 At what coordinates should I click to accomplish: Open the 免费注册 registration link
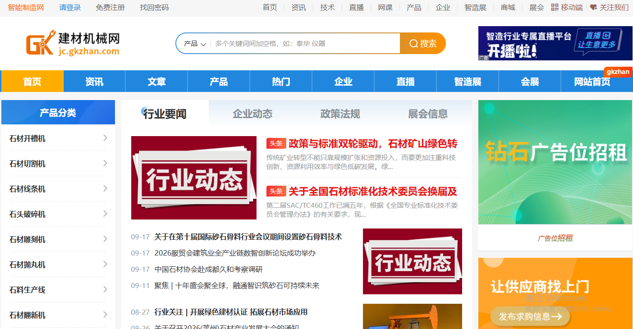(110, 7)
